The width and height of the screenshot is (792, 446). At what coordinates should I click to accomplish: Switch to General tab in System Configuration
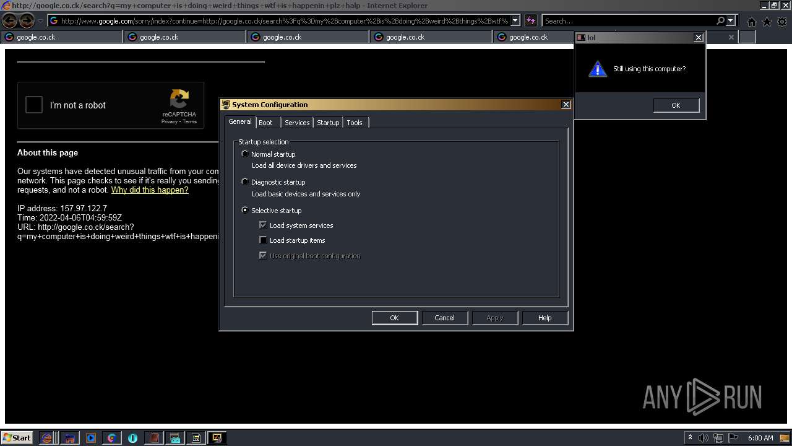coord(240,121)
